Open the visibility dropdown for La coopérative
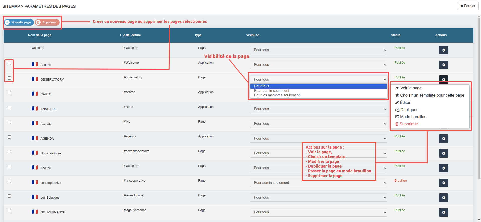This screenshot has width=481, height=222. click(x=318, y=183)
